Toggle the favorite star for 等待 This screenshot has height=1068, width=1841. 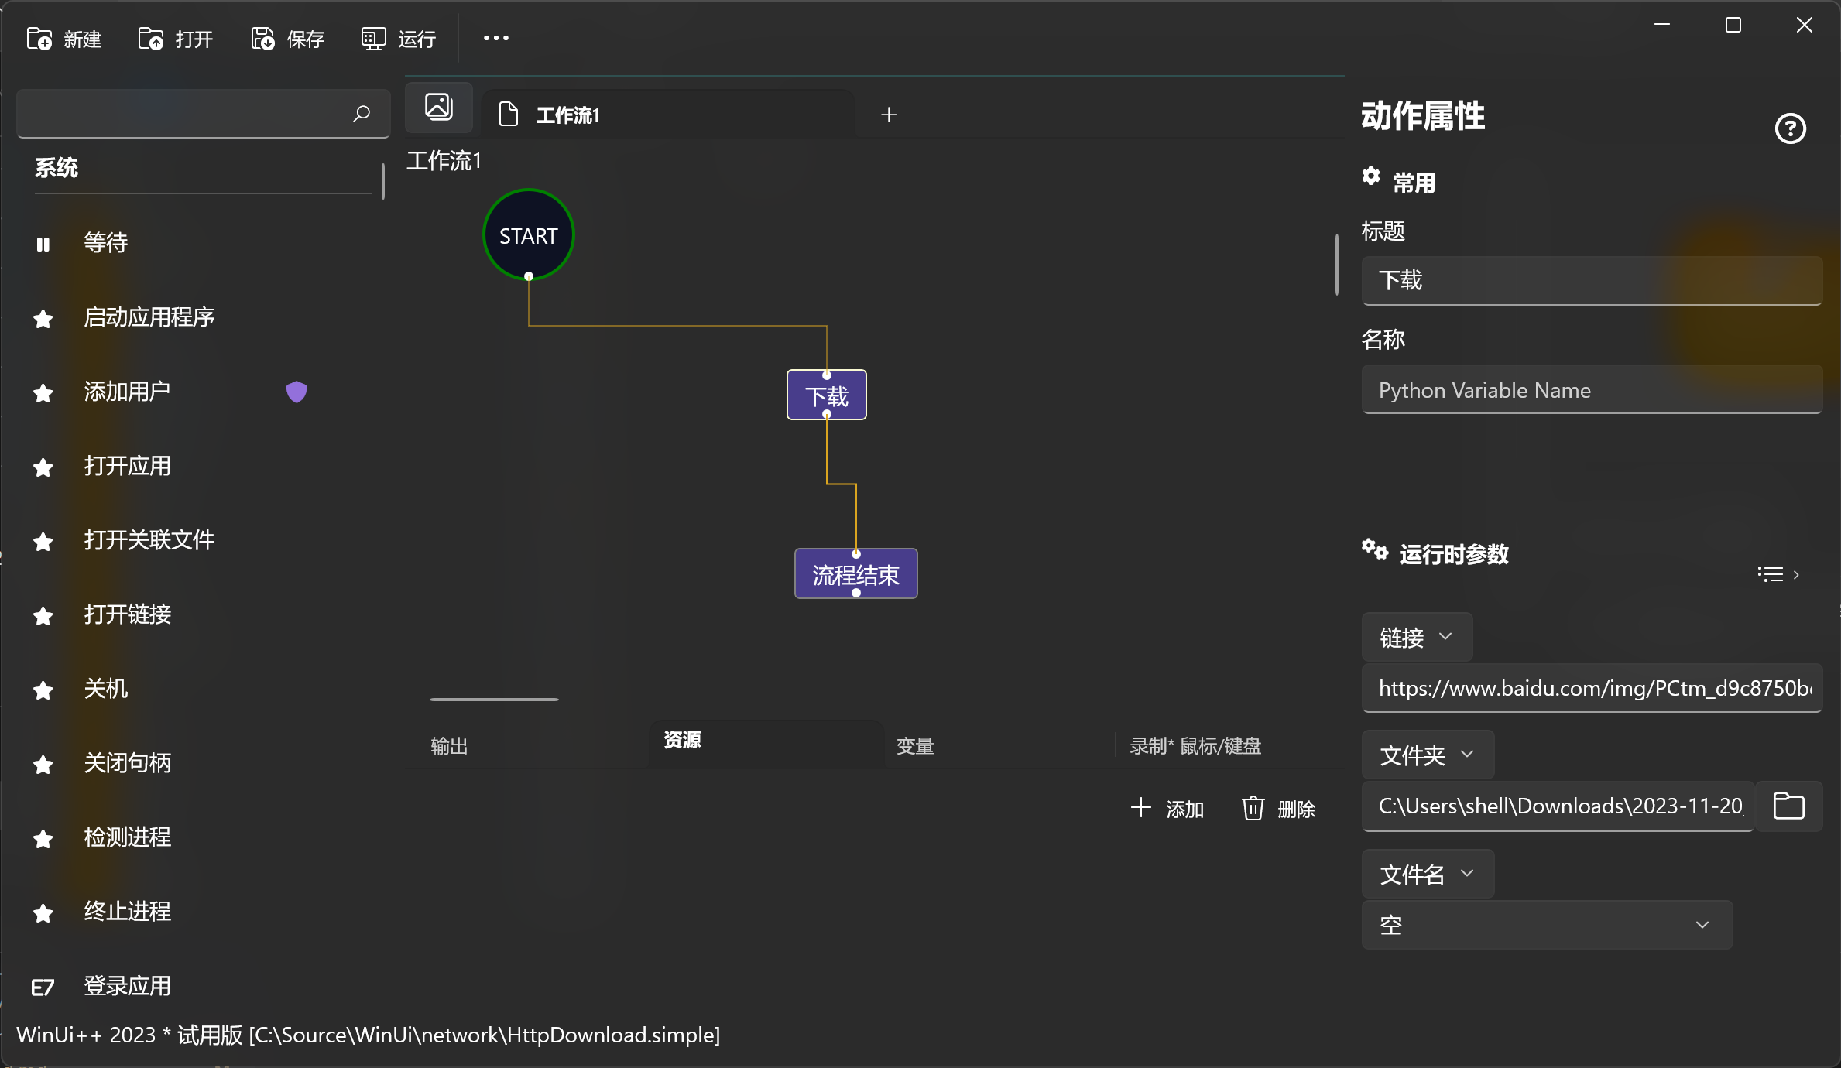click(x=43, y=243)
